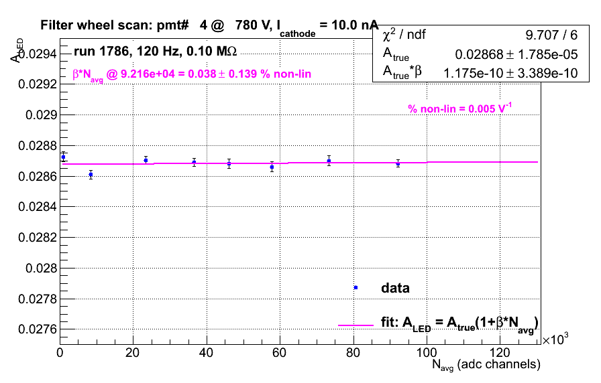601x383 pixels.
Task: Click the data point near x=46
Action: 229,164
